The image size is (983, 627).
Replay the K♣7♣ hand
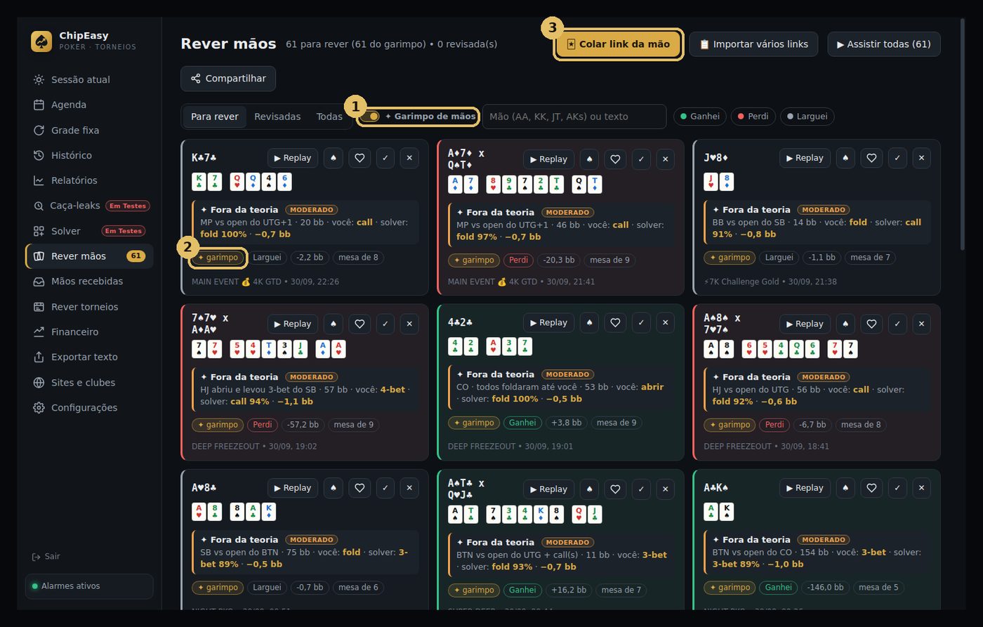tap(293, 158)
